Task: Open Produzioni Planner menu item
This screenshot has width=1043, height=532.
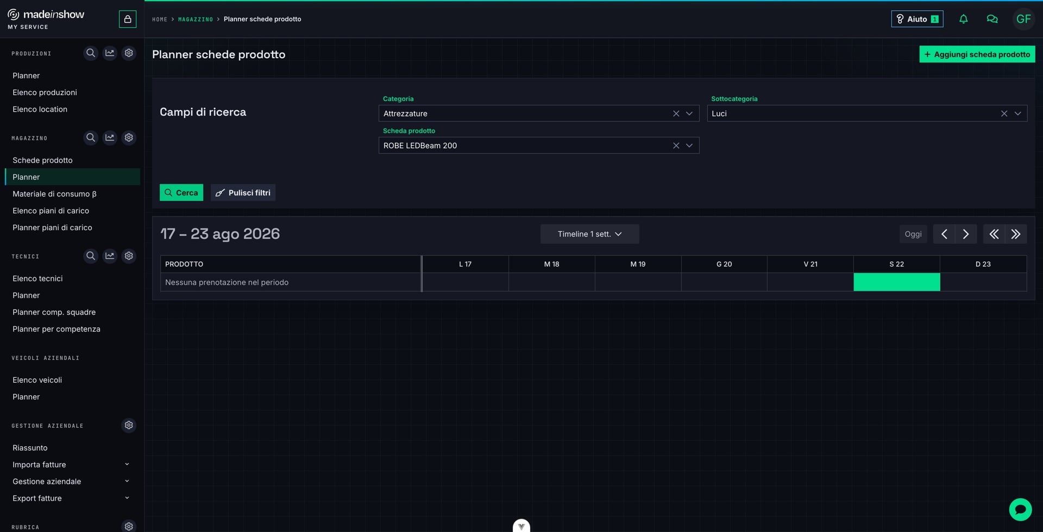Action: pos(26,75)
